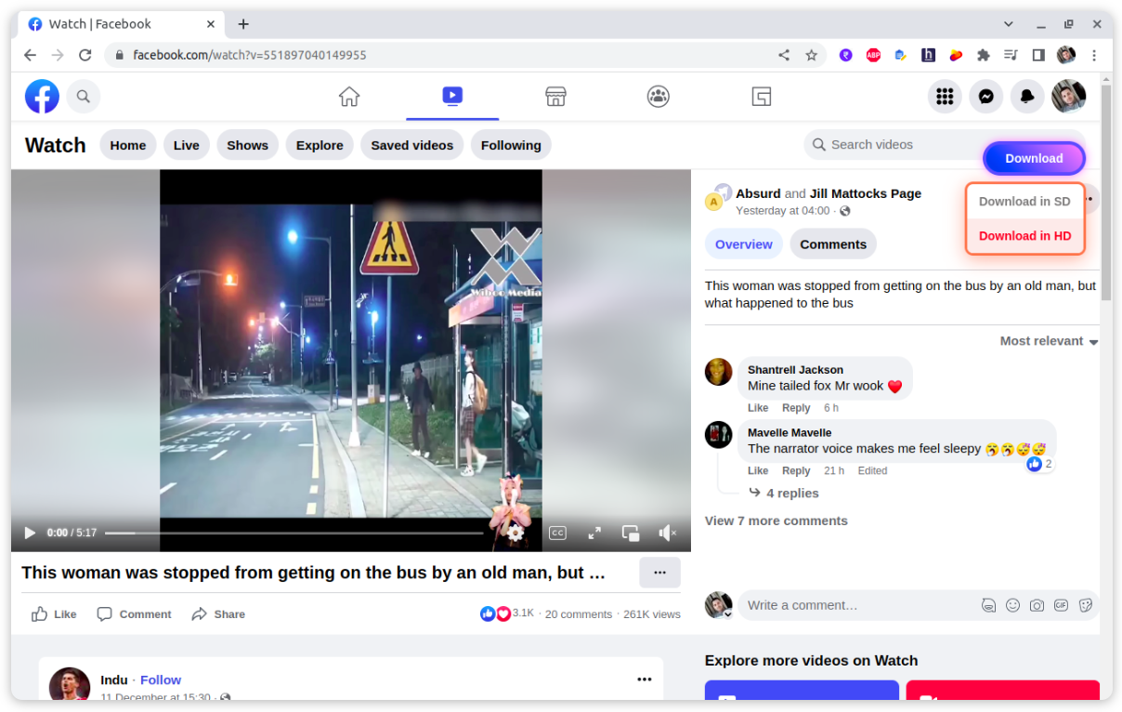Open the Messenger icon
The height and width of the screenshot is (712, 1122).
click(x=986, y=96)
